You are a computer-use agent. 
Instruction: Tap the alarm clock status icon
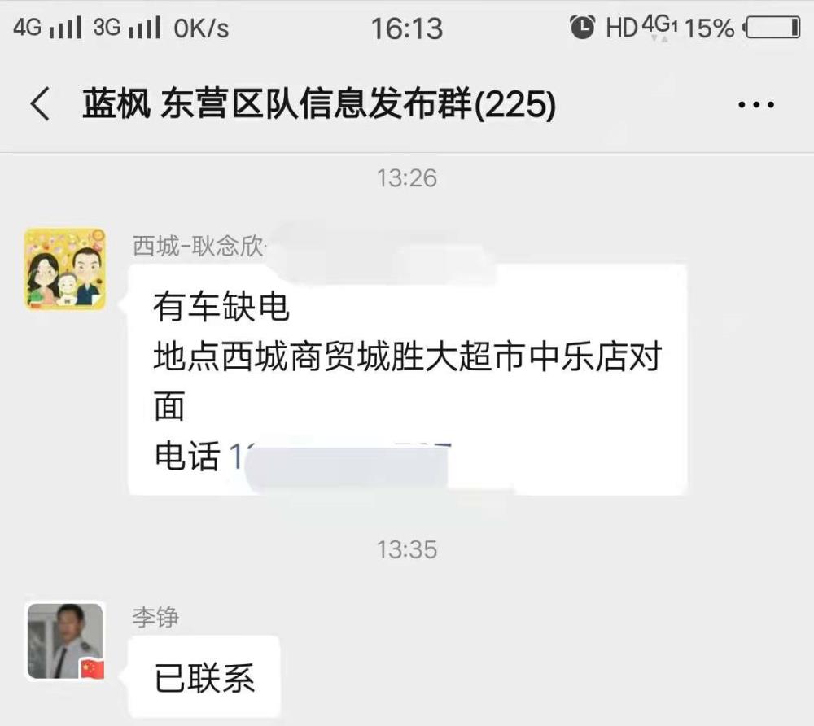(x=583, y=27)
